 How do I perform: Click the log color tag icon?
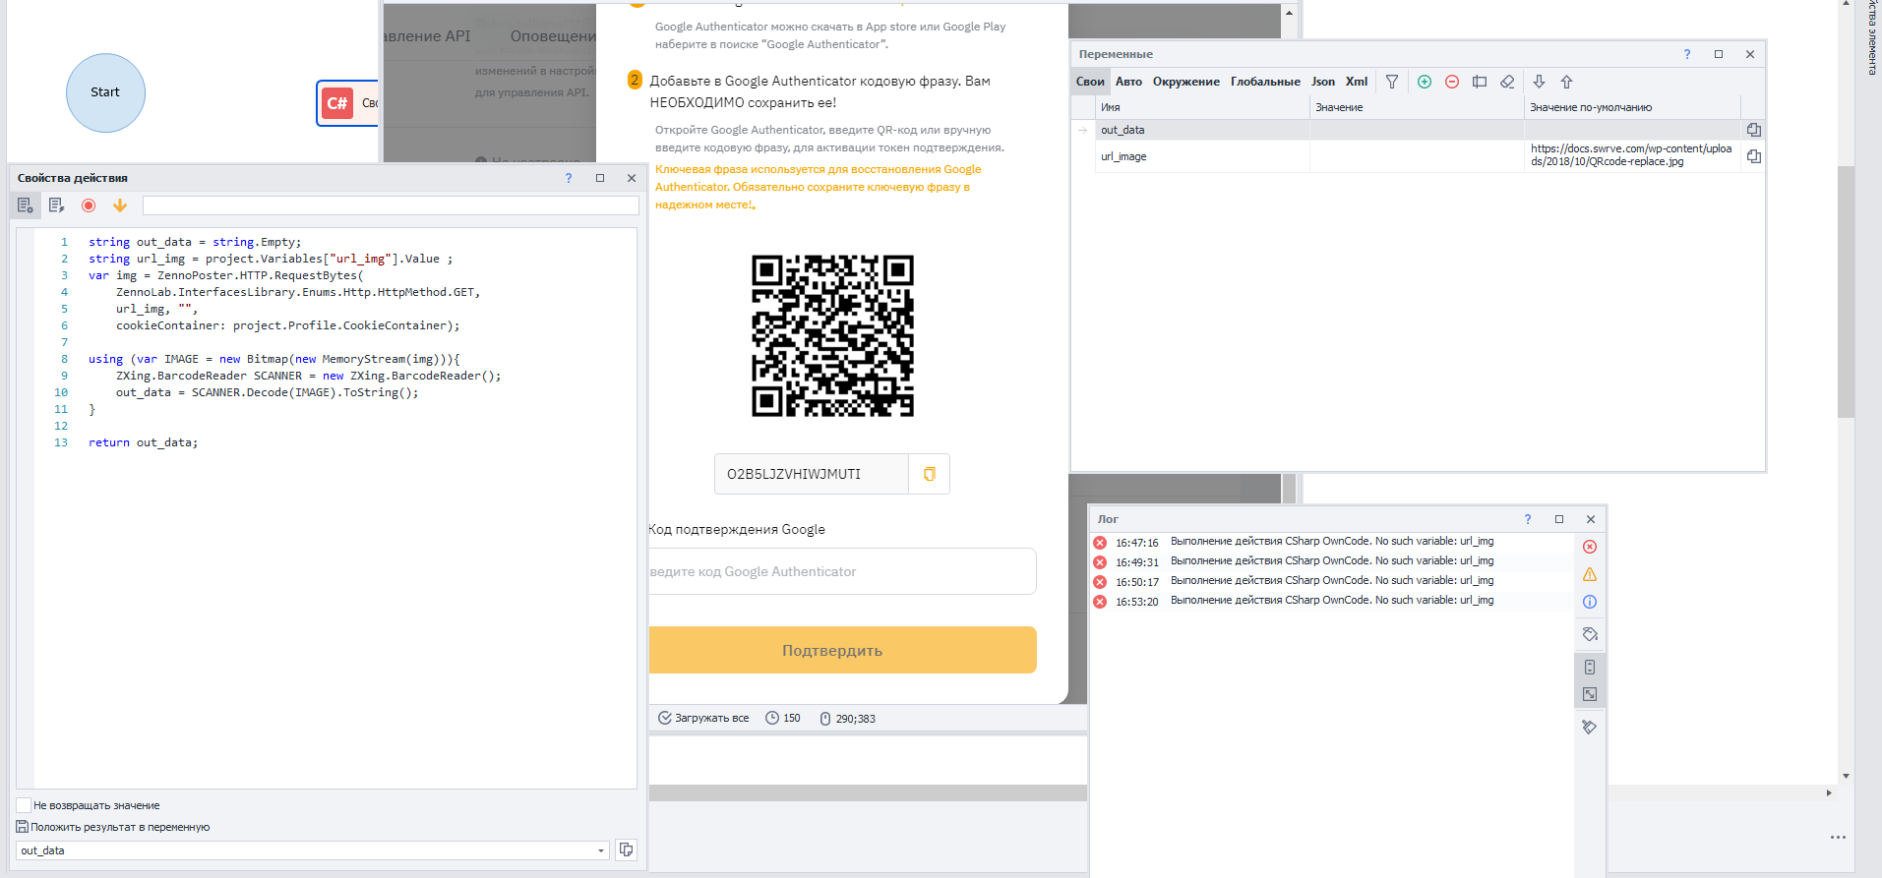1590,634
